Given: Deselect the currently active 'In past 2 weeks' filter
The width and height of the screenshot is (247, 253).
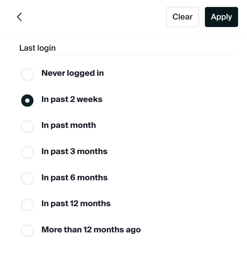Looking at the screenshot, I should click(27, 101).
